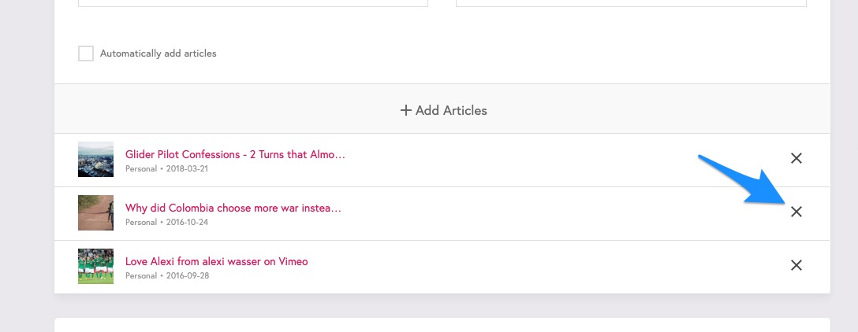Select the Colombia dirt road thumbnail
This screenshot has width=858, height=332.
click(x=95, y=213)
